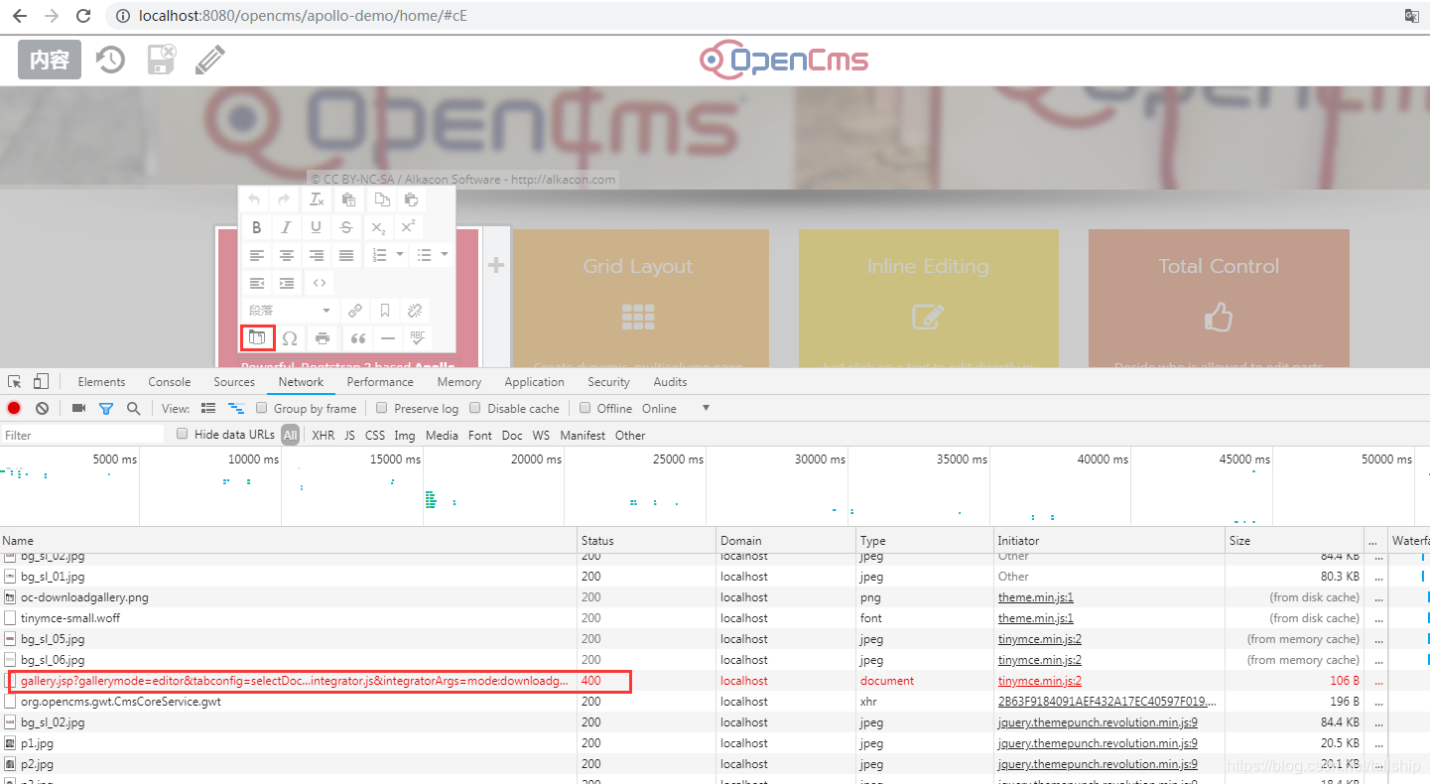Align text left
The height and width of the screenshot is (784, 1430).
256,255
